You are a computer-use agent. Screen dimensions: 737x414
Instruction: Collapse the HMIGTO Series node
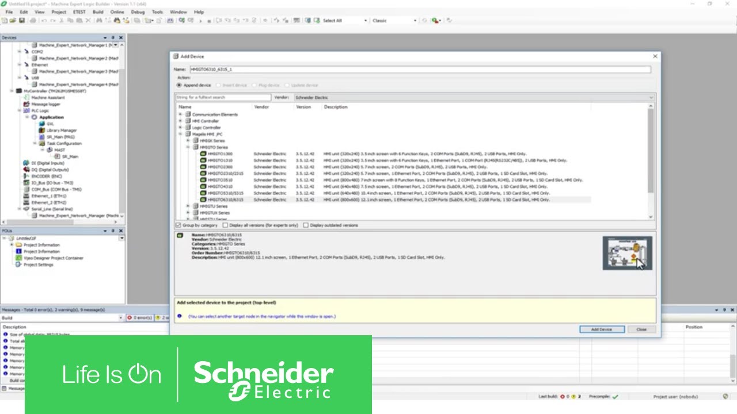188,147
